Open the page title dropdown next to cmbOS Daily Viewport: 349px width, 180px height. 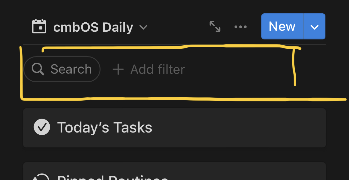tap(143, 27)
